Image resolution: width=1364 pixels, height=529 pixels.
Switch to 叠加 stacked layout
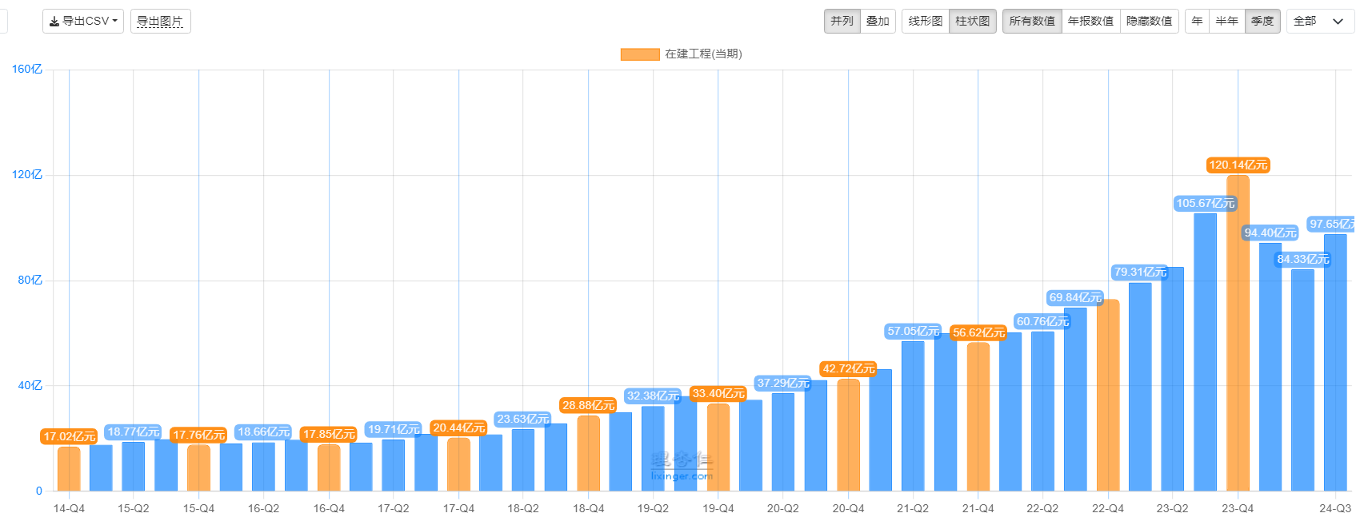878,21
